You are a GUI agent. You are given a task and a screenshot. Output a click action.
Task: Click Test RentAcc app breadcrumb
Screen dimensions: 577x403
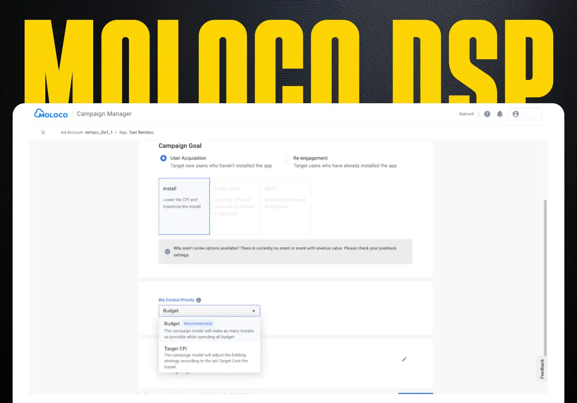(x=141, y=132)
